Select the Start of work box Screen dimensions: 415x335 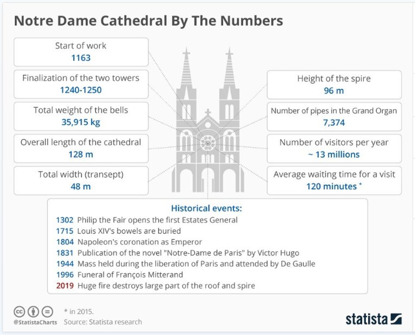point(81,52)
